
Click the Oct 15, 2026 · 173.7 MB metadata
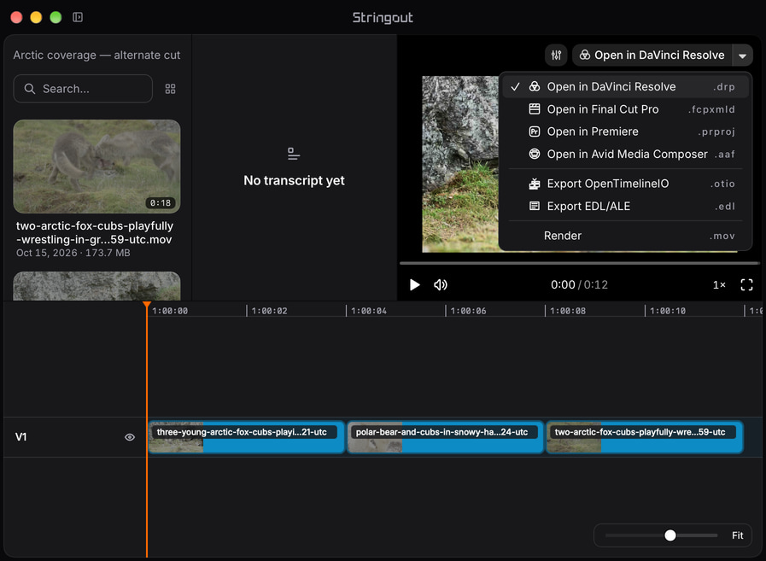(x=73, y=253)
